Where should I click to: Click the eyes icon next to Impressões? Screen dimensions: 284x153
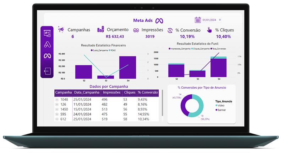click(136, 30)
